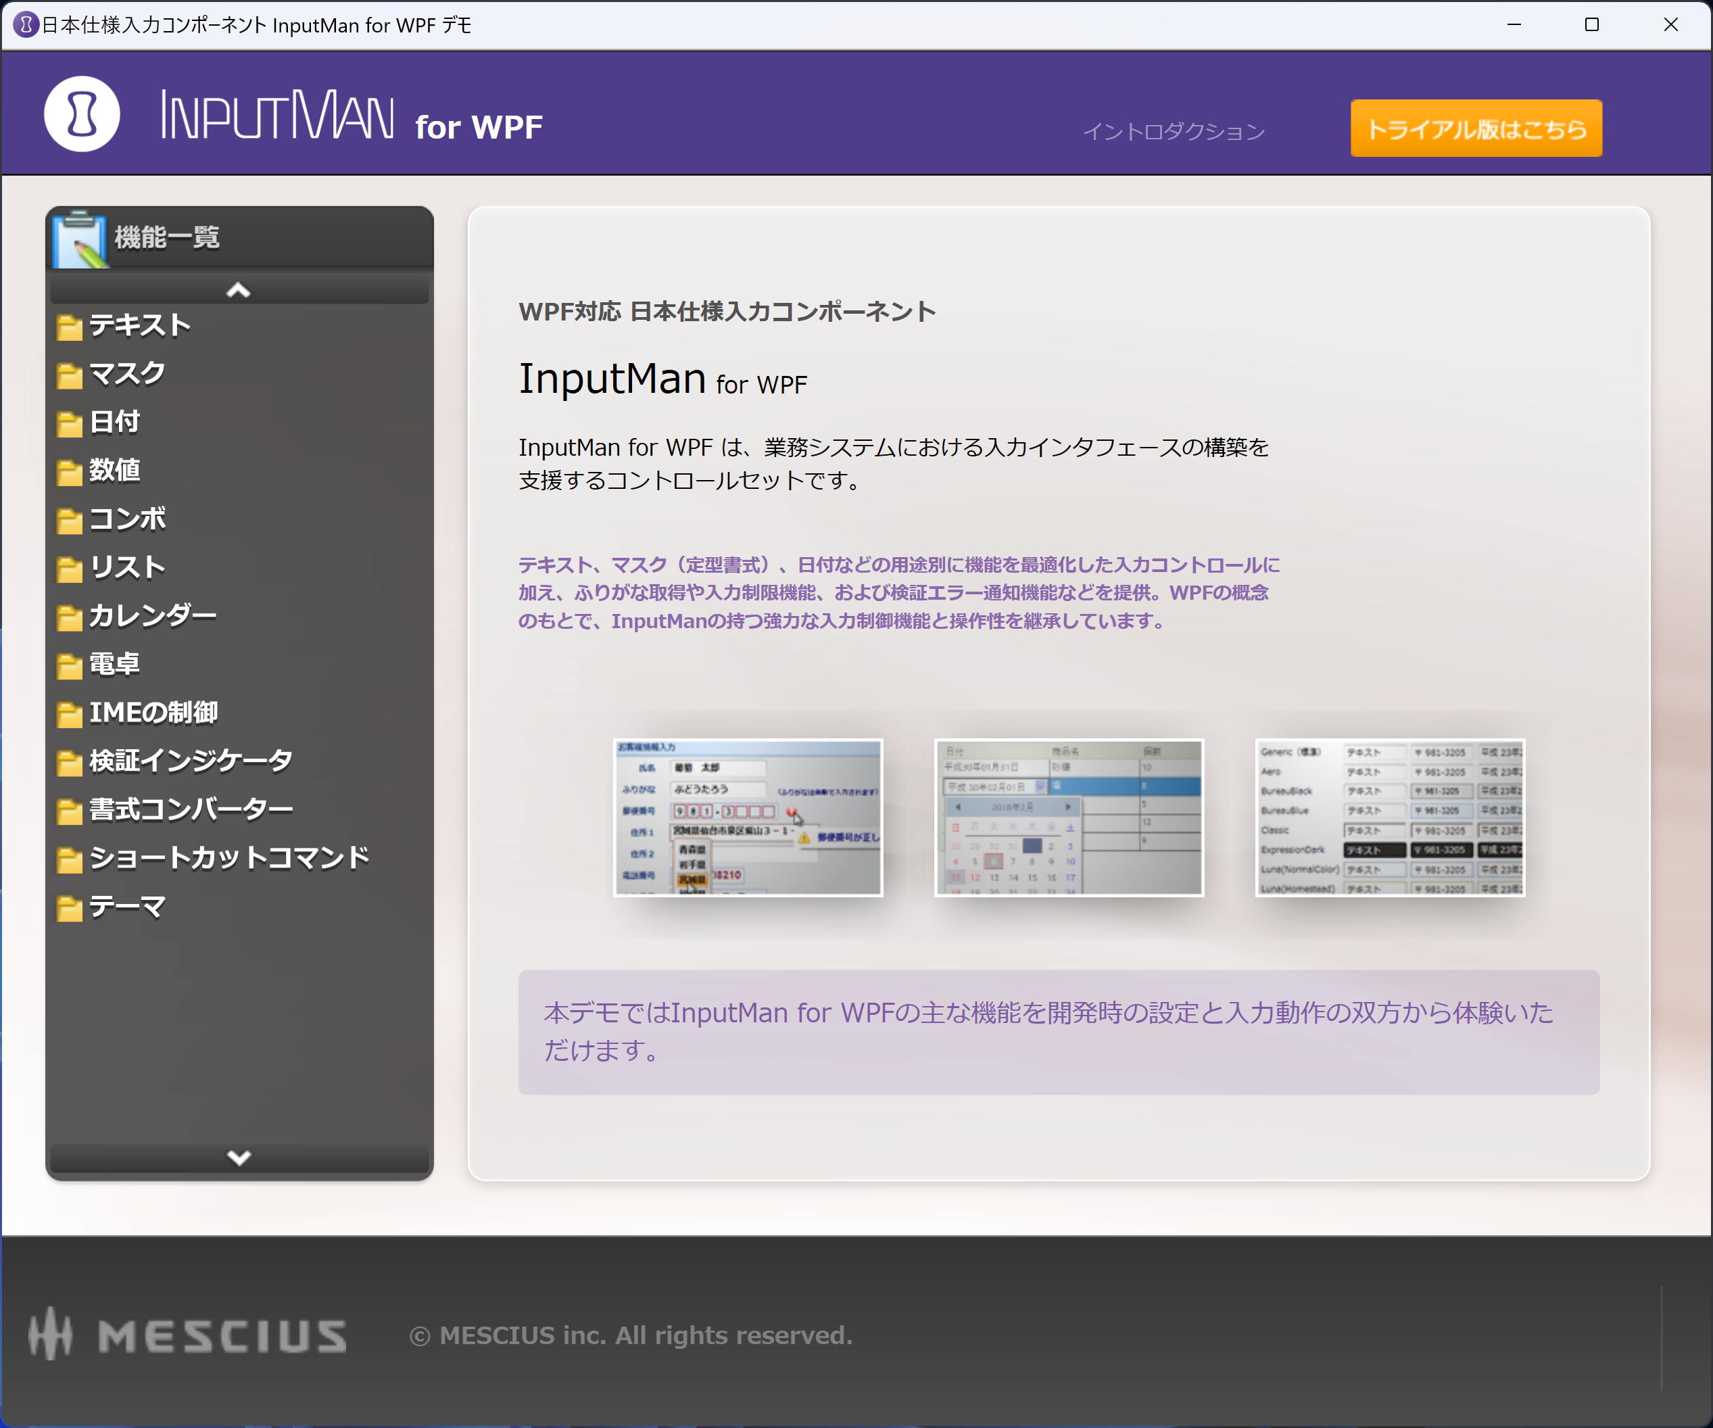Click the purple demo description note box
The width and height of the screenshot is (1713, 1428).
coord(1059,1032)
